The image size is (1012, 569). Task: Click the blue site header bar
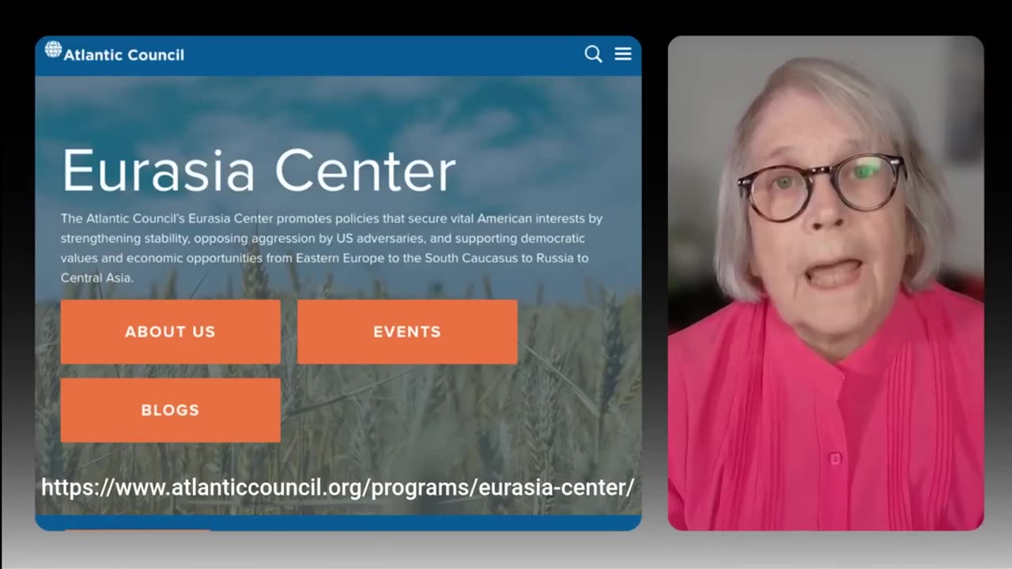coord(338,55)
